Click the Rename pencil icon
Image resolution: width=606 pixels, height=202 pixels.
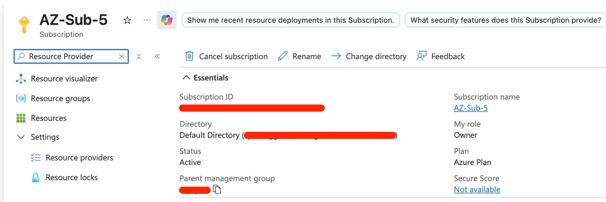tap(283, 56)
